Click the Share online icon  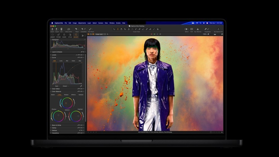click(x=69, y=29)
